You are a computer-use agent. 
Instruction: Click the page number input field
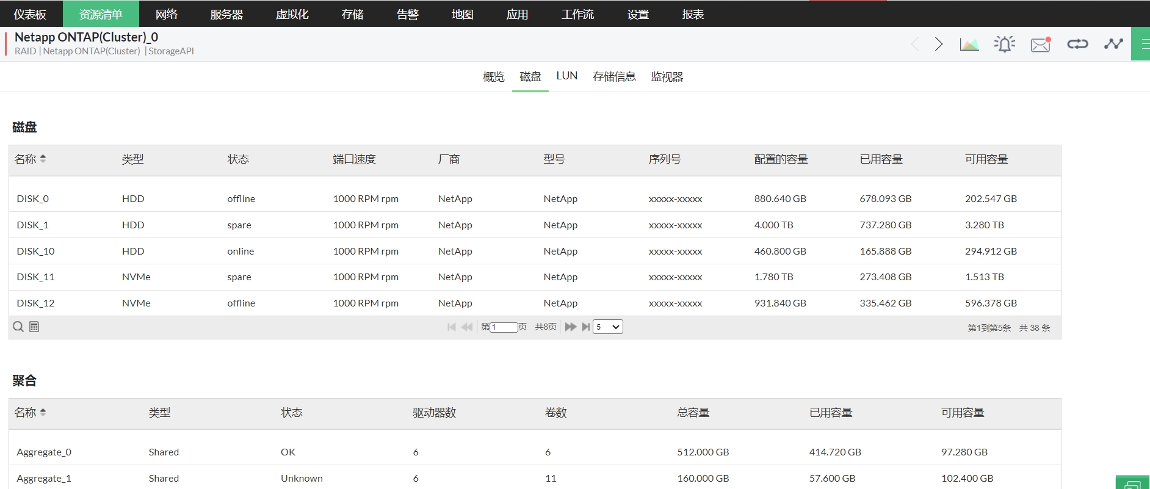click(x=504, y=327)
